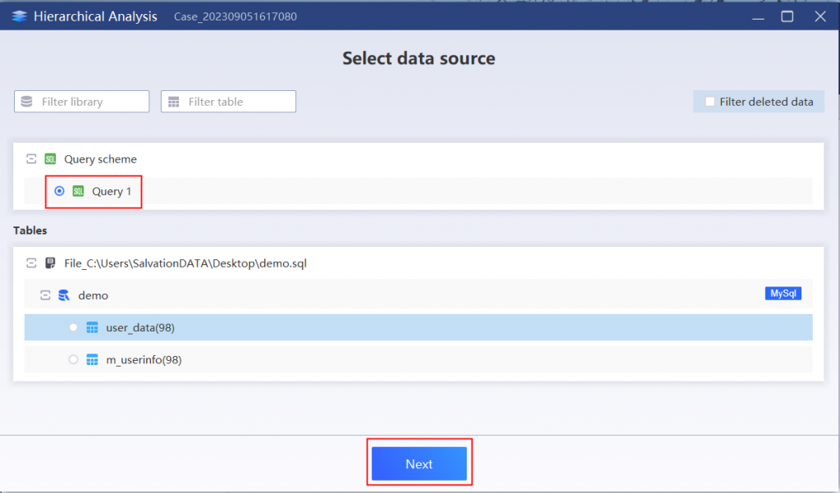
Task: Select the user_data(98) radio button
Action: (x=73, y=327)
